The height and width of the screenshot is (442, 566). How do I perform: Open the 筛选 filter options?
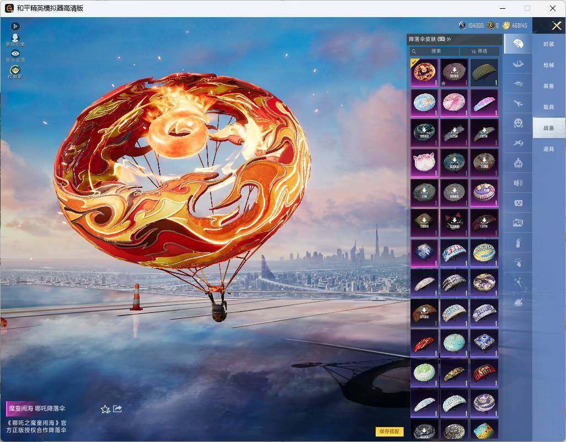tap(480, 51)
